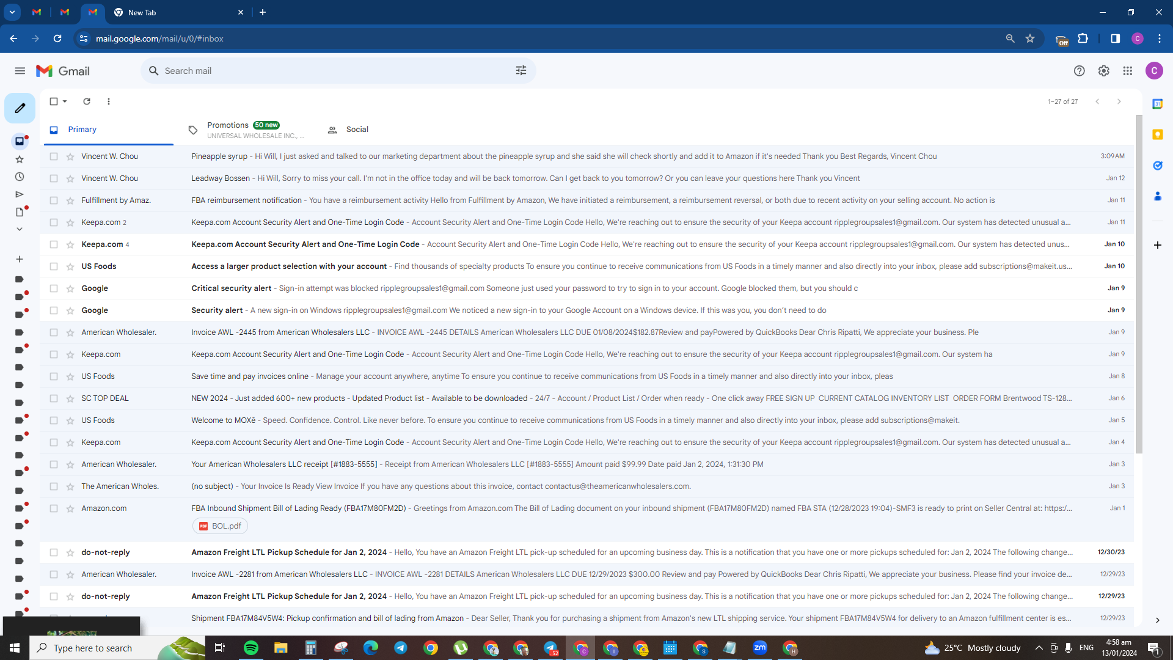Open the Chrome Extensions puzzle icon
The width and height of the screenshot is (1173, 660).
(x=1083, y=38)
